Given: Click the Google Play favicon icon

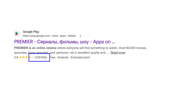Looking at the screenshot, I should (17, 34).
